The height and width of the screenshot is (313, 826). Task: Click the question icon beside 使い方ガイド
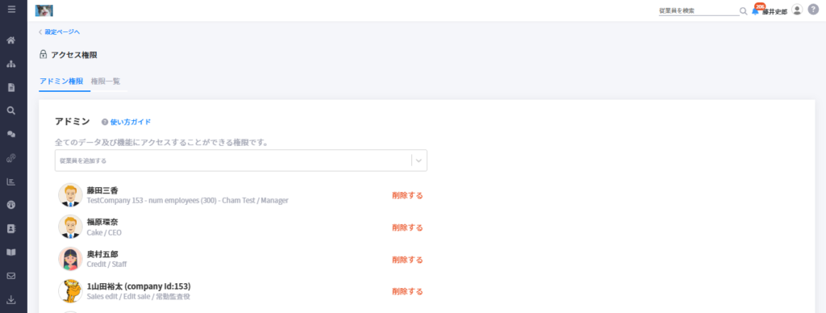click(105, 122)
